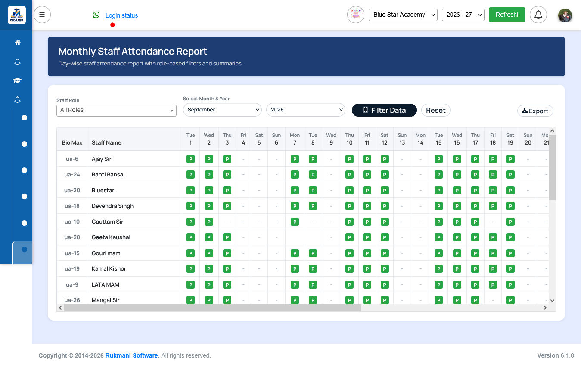Click the vertical scrollbar of the attendance table

click(552, 167)
